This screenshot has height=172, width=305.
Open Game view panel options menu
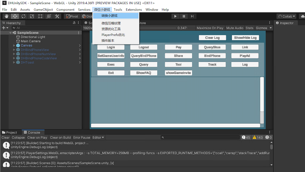270,23
